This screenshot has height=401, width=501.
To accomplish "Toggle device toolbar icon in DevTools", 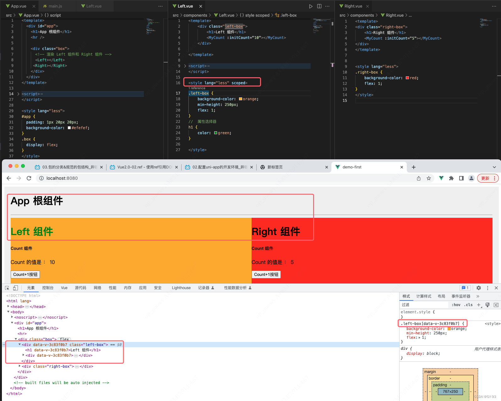I will tap(15, 288).
